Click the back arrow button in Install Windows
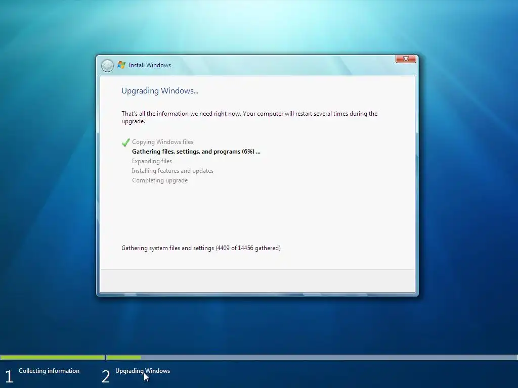 pos(107,66)
